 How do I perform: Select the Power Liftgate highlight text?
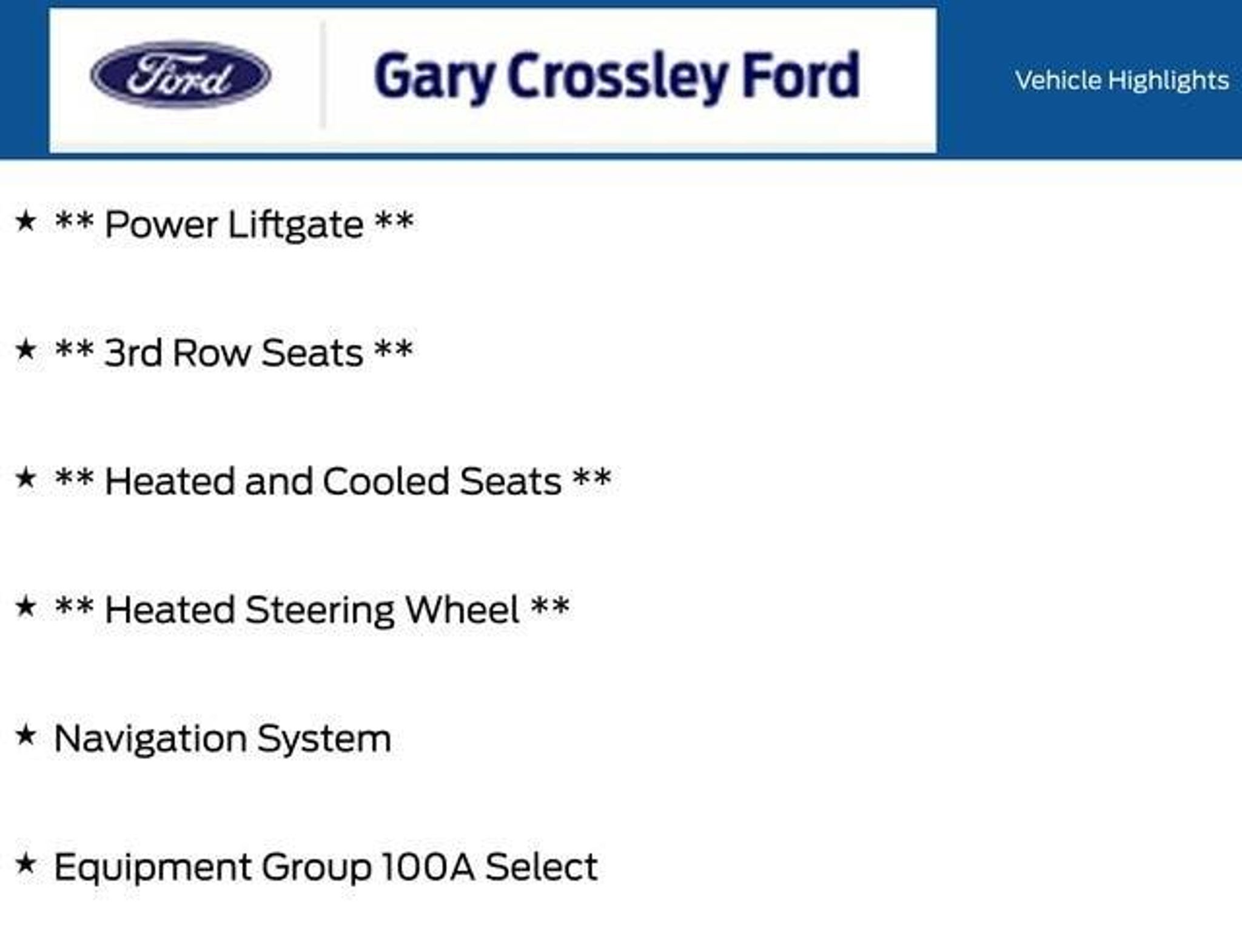coord(234,225)
